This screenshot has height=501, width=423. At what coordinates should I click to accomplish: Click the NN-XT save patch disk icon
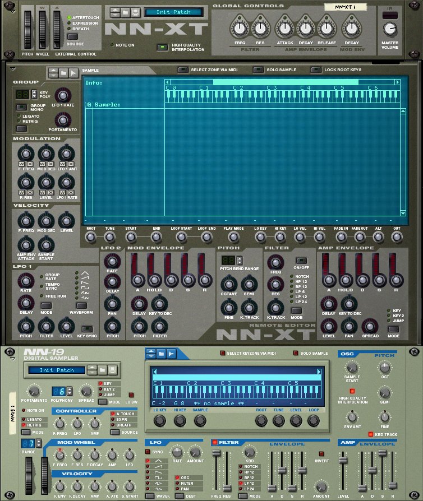point(134,12)
